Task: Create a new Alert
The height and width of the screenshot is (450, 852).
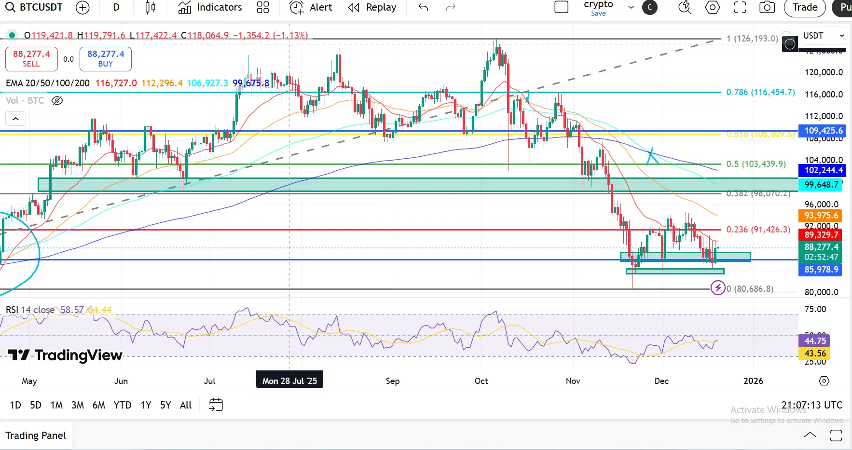Action: (x=311, y=7)
